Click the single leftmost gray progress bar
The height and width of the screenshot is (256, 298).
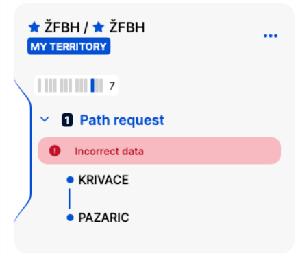pyautogui.click(x=40, y=85)
